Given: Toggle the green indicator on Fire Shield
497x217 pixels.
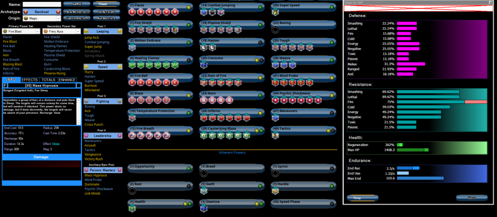Looking at the screenshot, I should pos(190,23).
